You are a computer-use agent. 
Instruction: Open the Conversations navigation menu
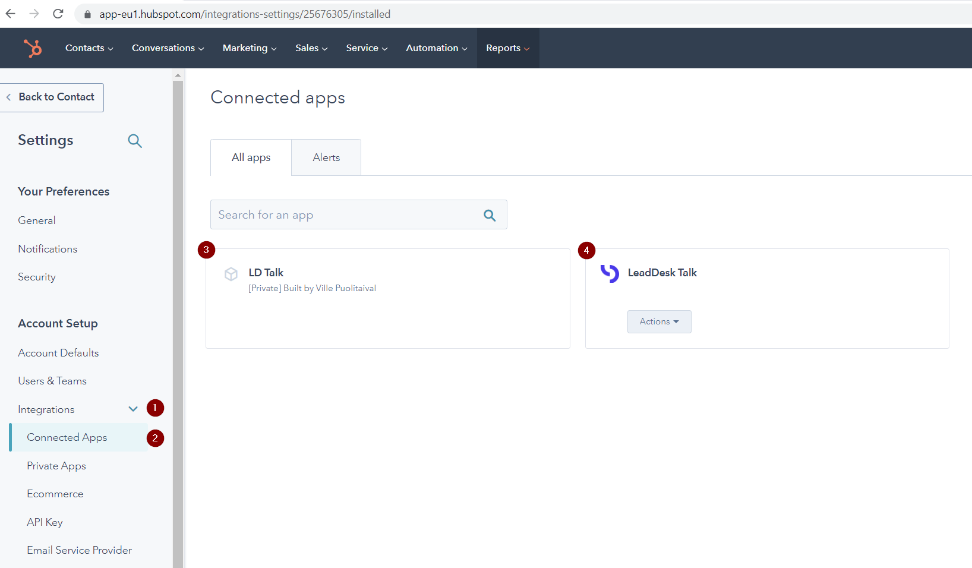click(168, 48)
